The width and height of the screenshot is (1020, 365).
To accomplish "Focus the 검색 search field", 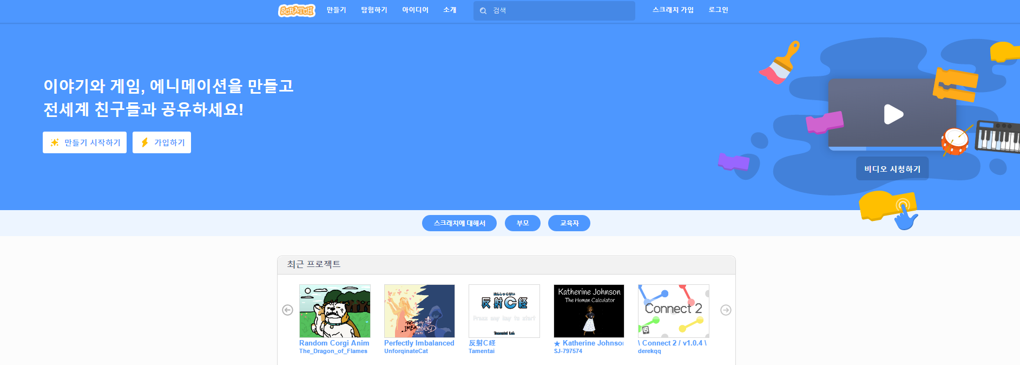I will [554, 11].
